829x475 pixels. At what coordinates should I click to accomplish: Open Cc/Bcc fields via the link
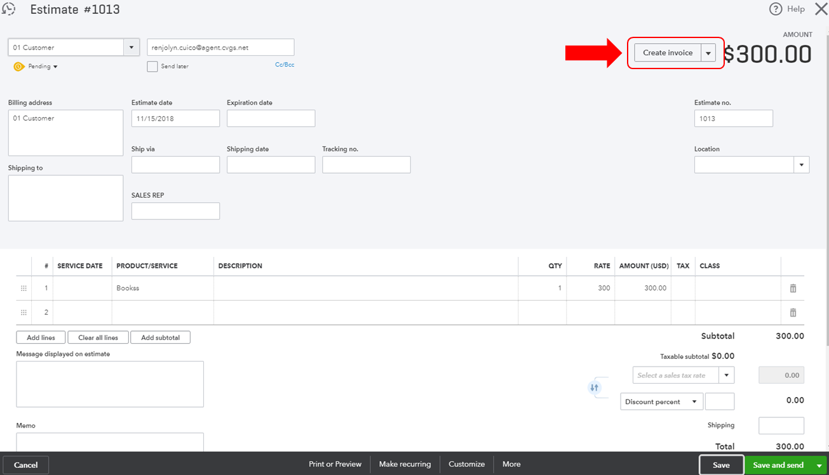tap(284, 64)
